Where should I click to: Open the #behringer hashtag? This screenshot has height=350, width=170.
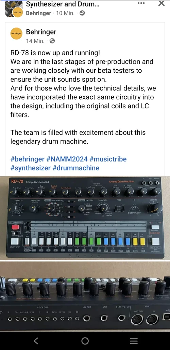[28, 159]
